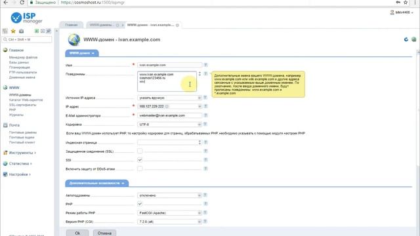This screenshot has height=236, width=420.
Task: Open the yellow star favorites icon
Action: [13, 31]
